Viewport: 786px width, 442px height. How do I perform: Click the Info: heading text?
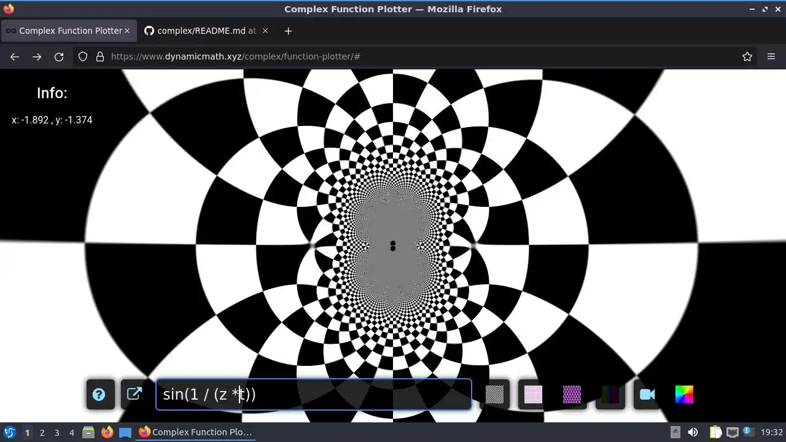(x=52, y=93)
